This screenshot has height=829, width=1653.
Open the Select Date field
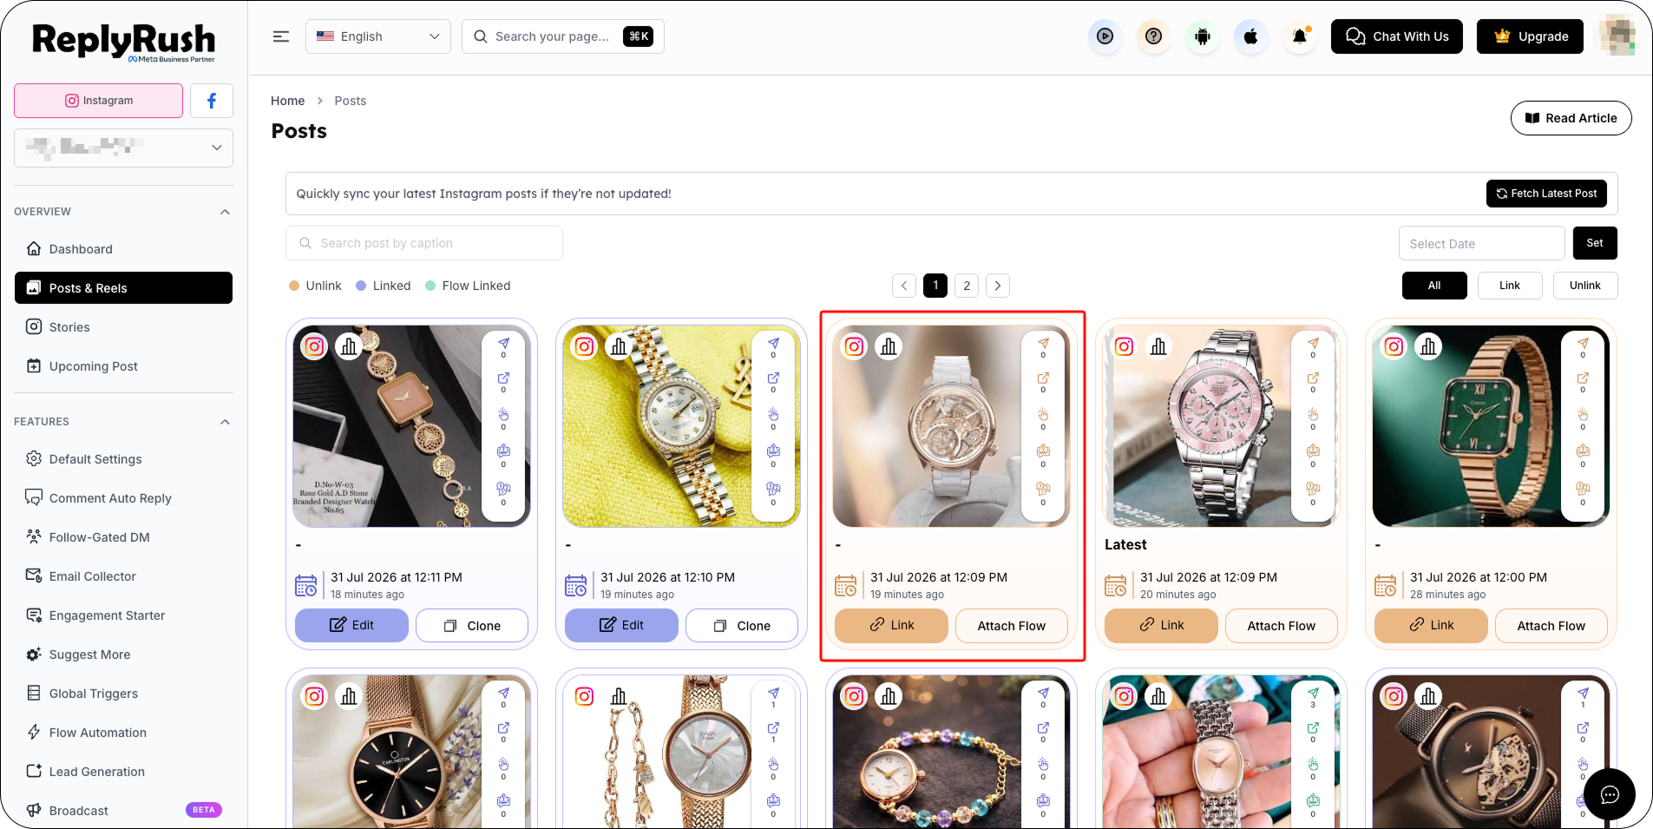coord(1482,243)
